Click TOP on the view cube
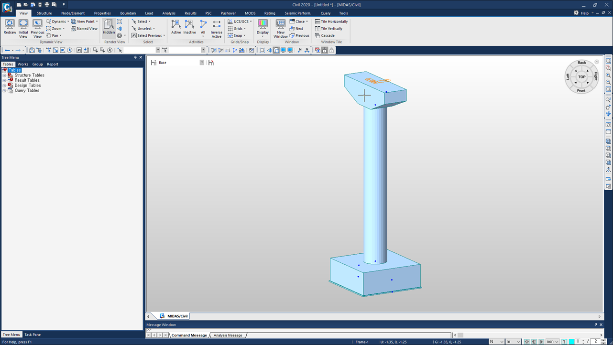This screenshot has height=345, width=613. 581,76
